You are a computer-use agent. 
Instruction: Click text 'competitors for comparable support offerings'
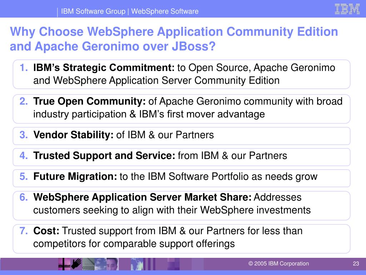pos(134,243)
